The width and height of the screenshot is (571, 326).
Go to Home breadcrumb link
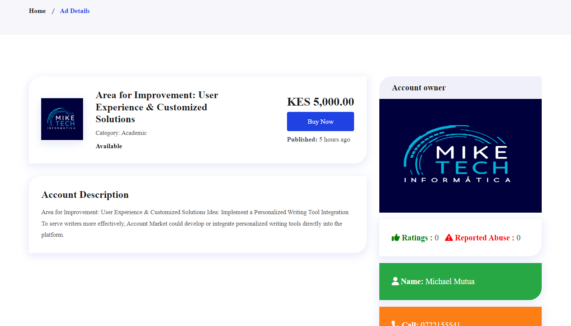coord(37,11)
